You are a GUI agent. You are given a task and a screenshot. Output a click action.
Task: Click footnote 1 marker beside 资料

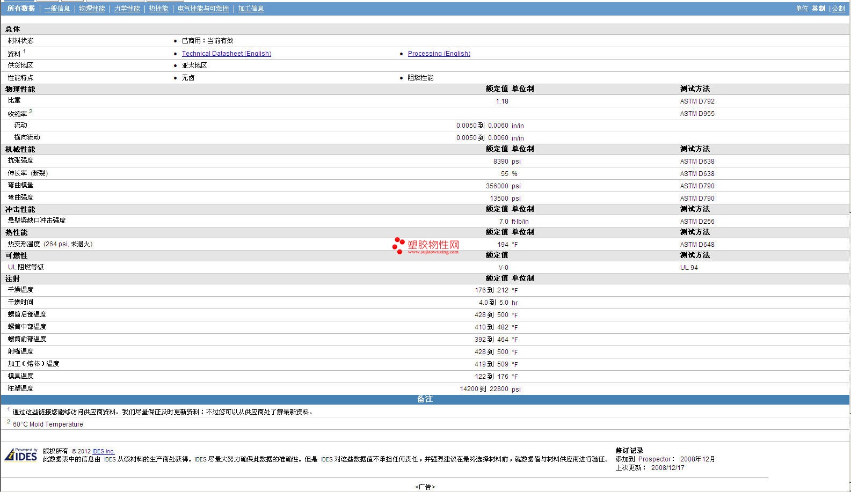click(24, 52)
